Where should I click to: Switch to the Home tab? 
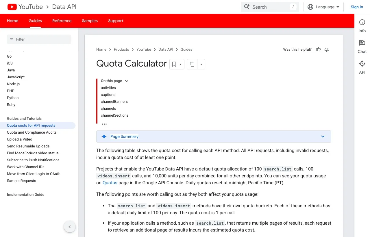13,21
